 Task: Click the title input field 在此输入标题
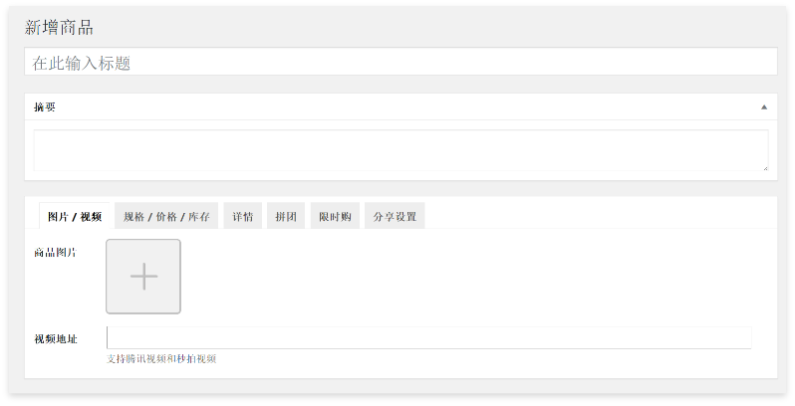click(400, 62)
